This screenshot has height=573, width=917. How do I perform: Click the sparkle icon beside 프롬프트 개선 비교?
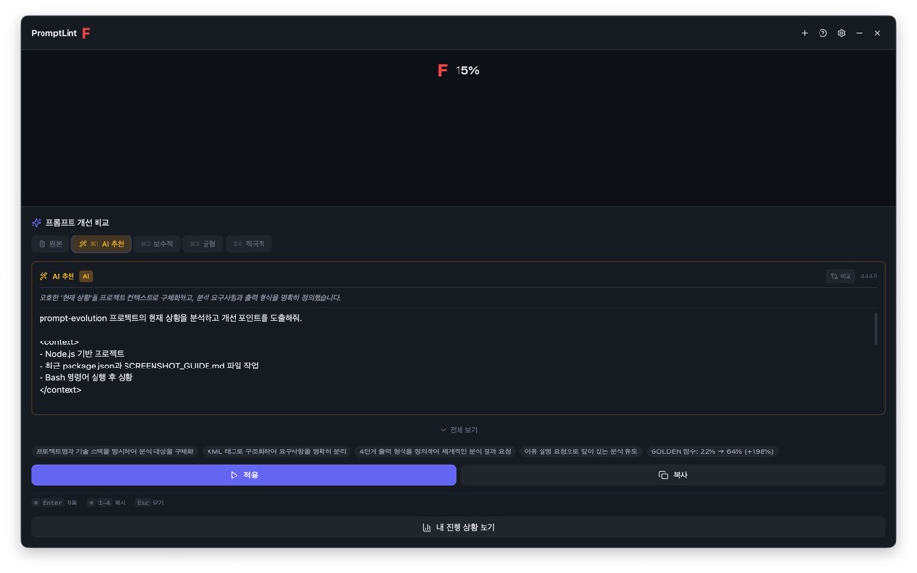point(37,223)
